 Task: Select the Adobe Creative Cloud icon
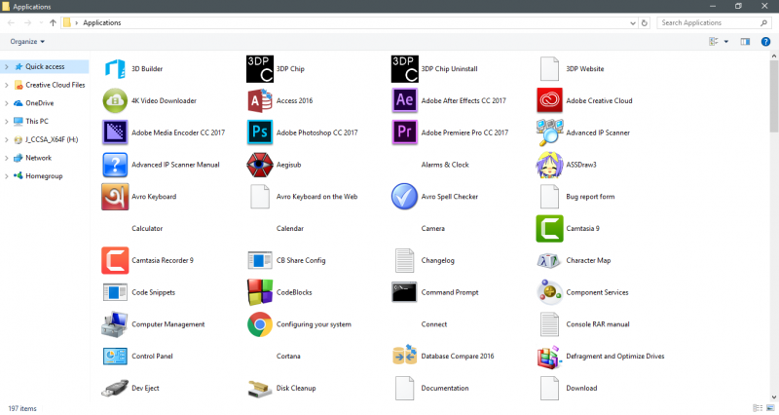coord(550,100)
